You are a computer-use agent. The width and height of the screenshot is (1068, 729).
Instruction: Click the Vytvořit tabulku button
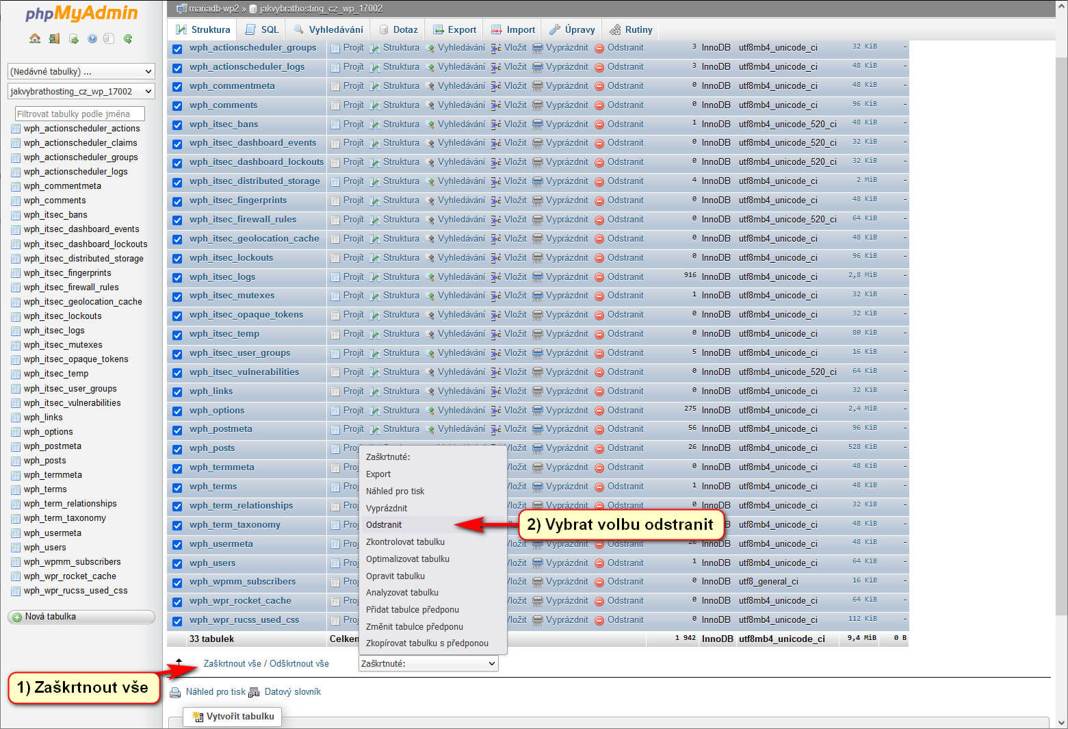(233, 717)
